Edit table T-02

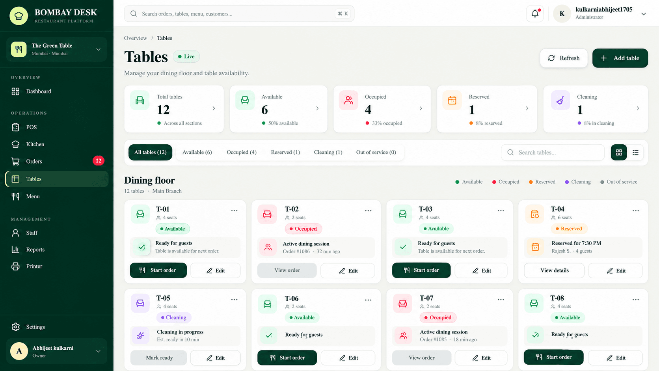348,270
